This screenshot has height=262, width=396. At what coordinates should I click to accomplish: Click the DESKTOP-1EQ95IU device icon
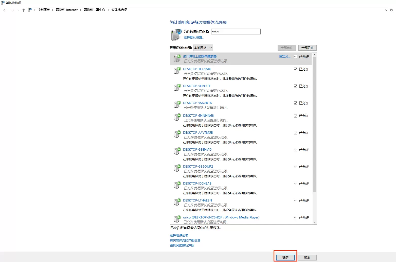click(x=177, y=71)
